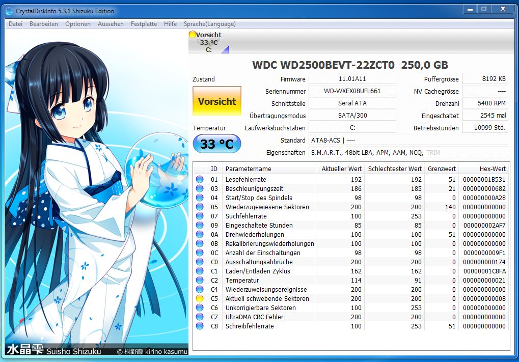Click status icon for Ausschaltungsabbrüche row
This screenshot has width=519, height=362.
[x=200, y=262]
